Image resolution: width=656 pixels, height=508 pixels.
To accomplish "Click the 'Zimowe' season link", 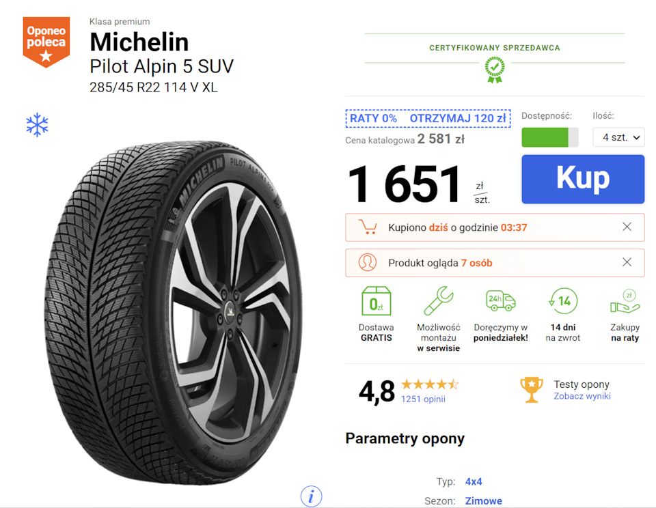I will [x=484, y=501].
